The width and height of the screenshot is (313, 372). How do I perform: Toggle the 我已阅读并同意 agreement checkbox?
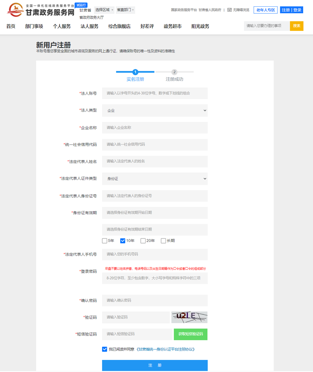104,349
